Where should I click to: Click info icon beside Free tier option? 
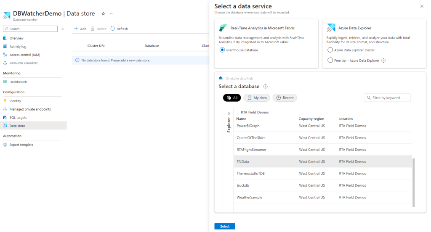tap(383, 61)
